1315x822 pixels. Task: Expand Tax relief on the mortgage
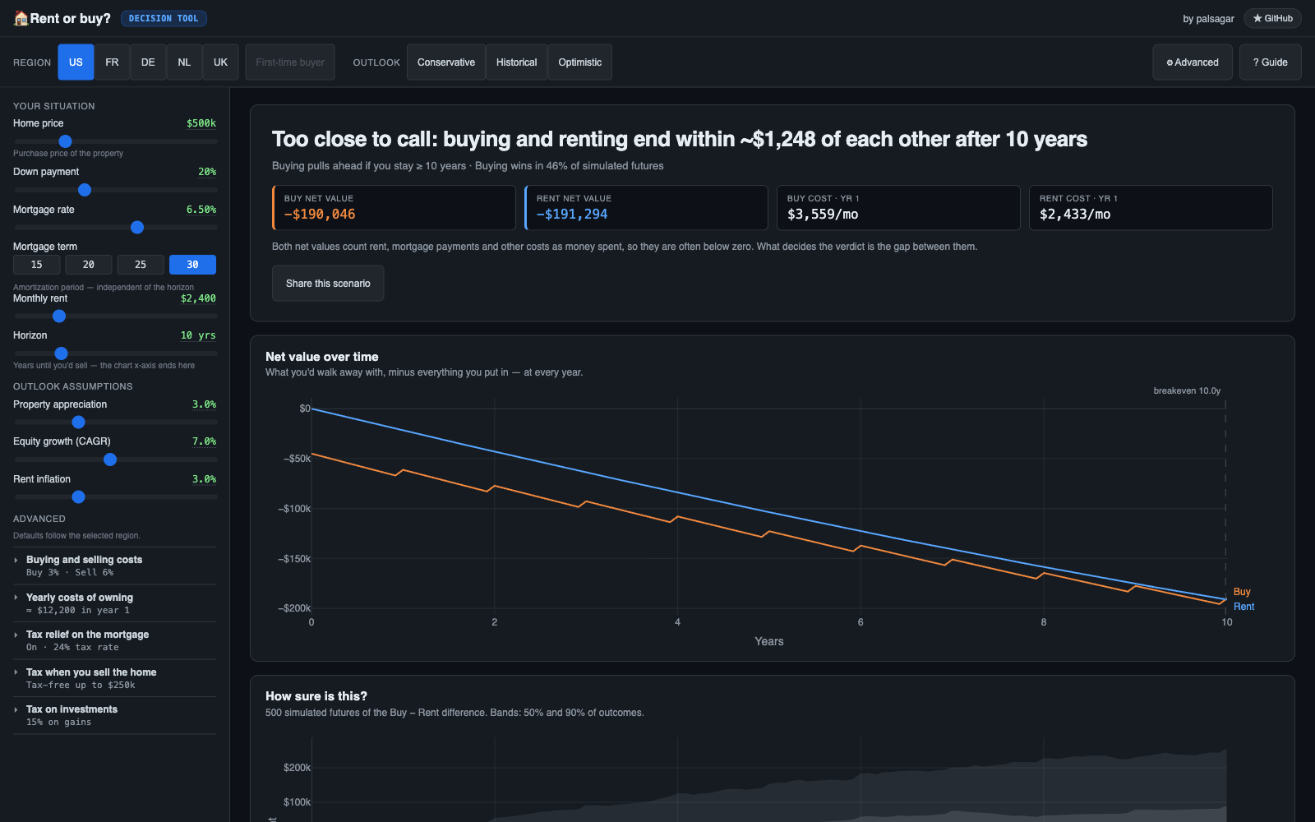tap(115, 640)
